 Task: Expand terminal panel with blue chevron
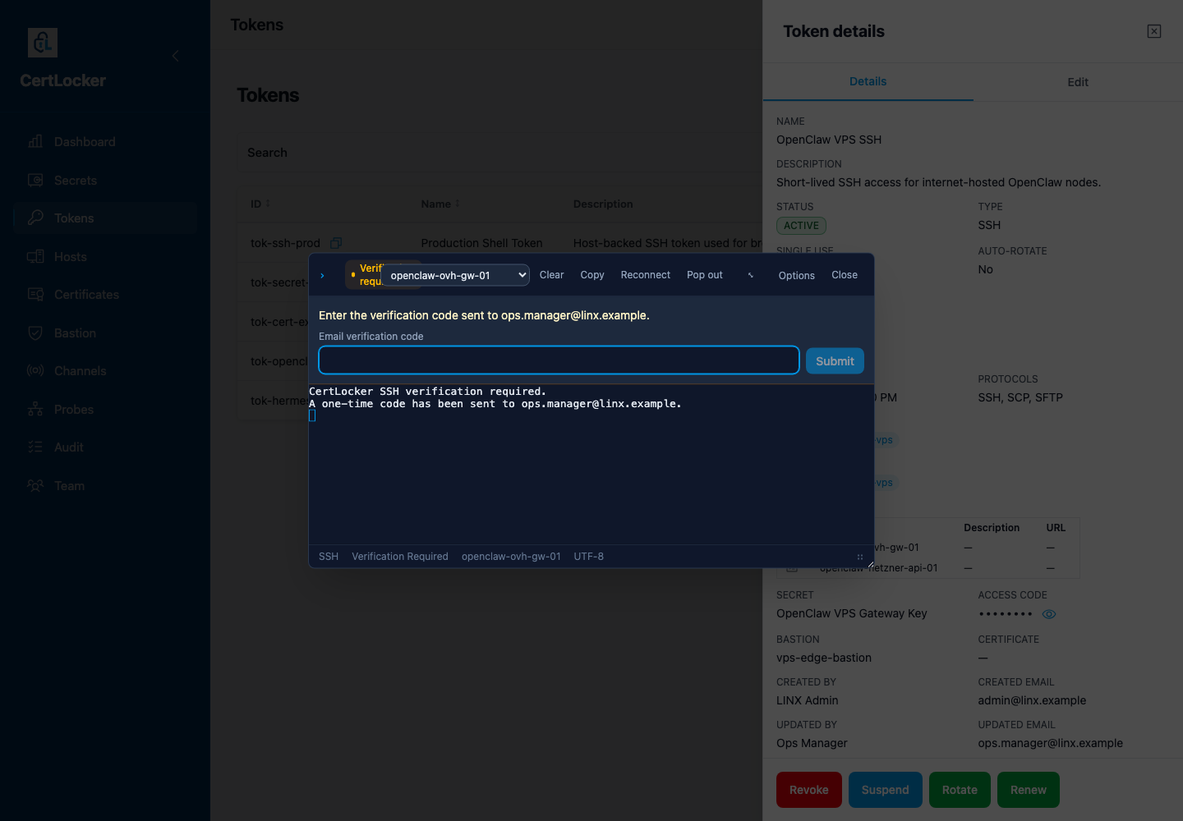pyautogui.click(x=322, y=276)
